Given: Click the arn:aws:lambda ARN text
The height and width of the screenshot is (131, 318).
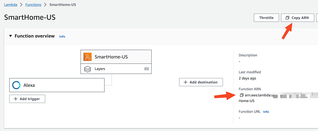Looking at the screenshot, I should click(258, 95).
